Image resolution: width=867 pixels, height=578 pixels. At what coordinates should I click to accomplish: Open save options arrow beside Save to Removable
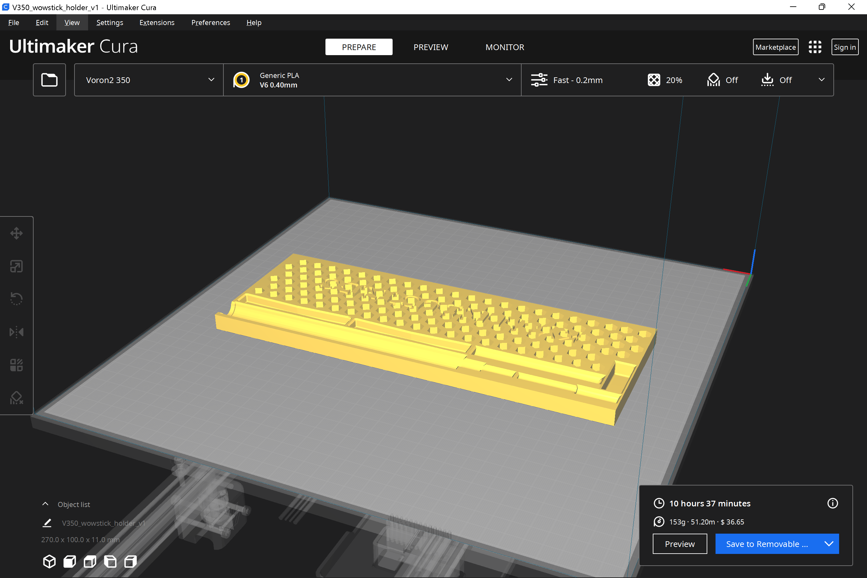(829, 544)
